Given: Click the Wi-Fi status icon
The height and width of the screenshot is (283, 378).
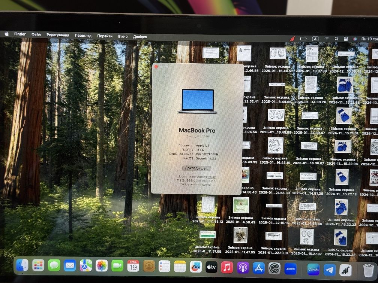Looking at the screenshot, I should point(327,39).
